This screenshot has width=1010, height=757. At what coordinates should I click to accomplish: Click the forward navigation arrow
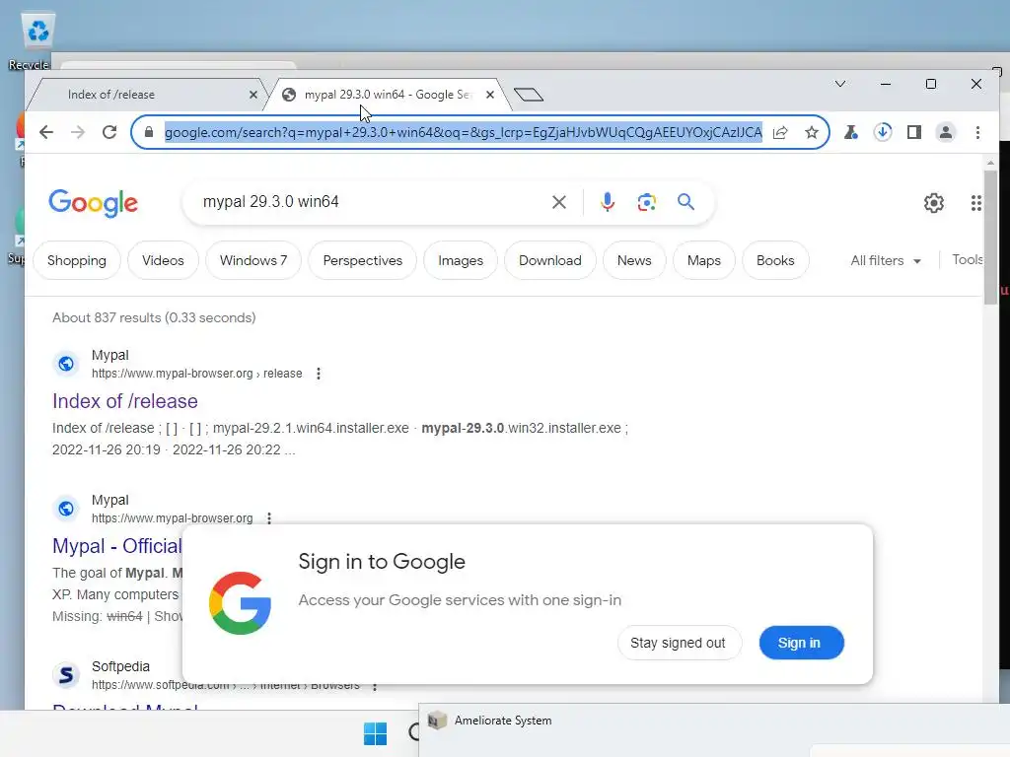click(78, 133)
